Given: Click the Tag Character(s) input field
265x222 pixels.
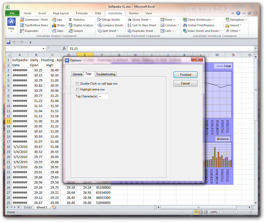Looking at the screenshot, I should coord(103,96).
